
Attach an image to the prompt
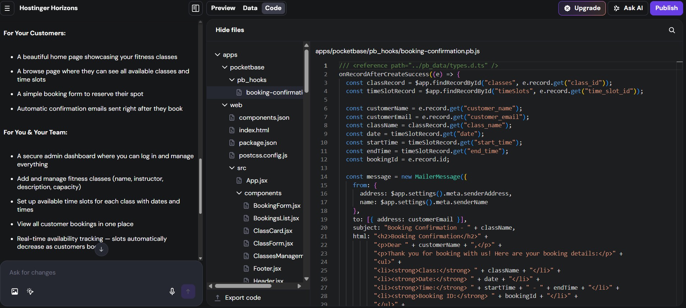(x=15, y=291)
